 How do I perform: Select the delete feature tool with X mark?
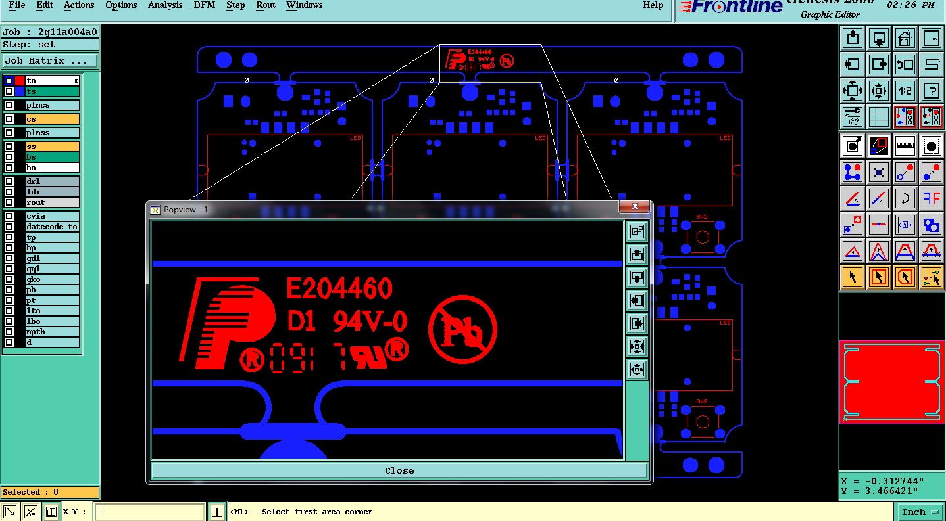[879, 172]
